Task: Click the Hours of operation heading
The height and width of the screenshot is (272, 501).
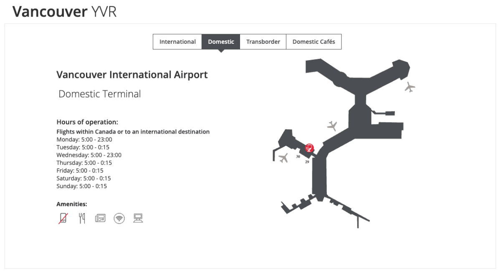Action: point(87,122)
